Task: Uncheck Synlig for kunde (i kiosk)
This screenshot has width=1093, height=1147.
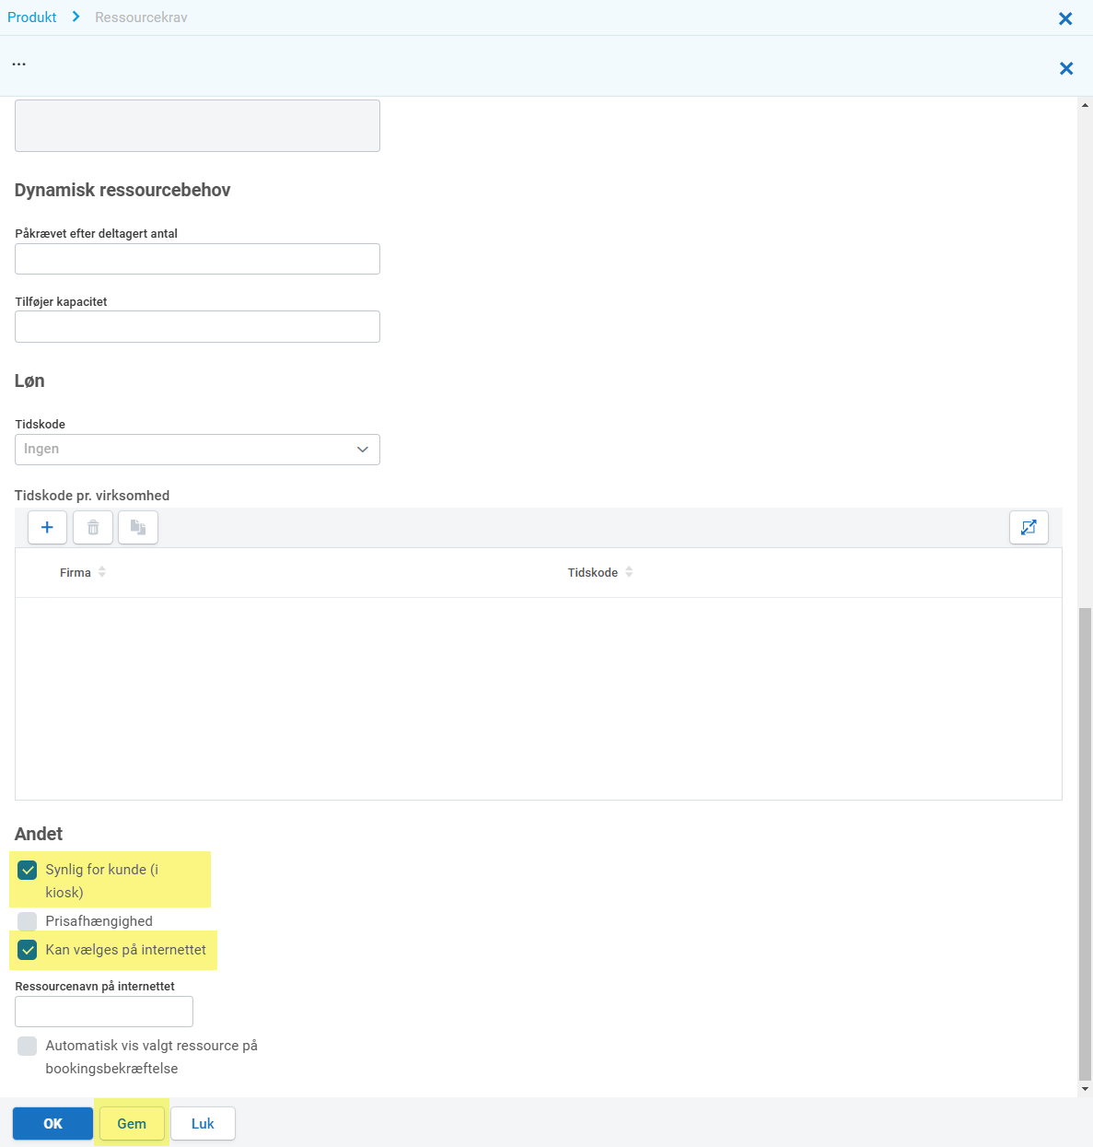Action: click(x=28, y=870)
